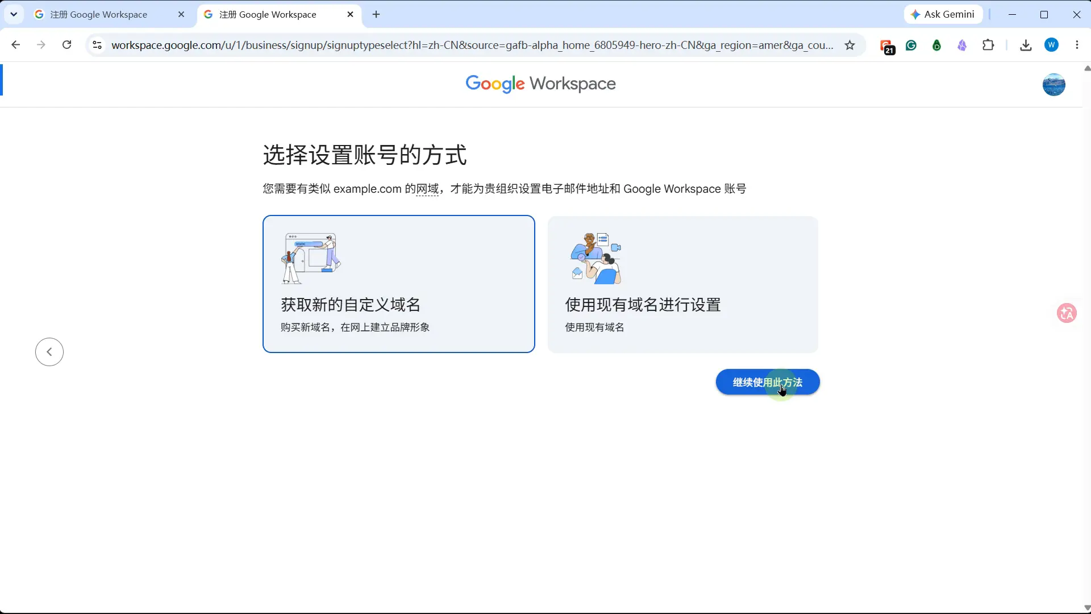
Task: Maximize the Chrome window
Action: point(1044,14)
